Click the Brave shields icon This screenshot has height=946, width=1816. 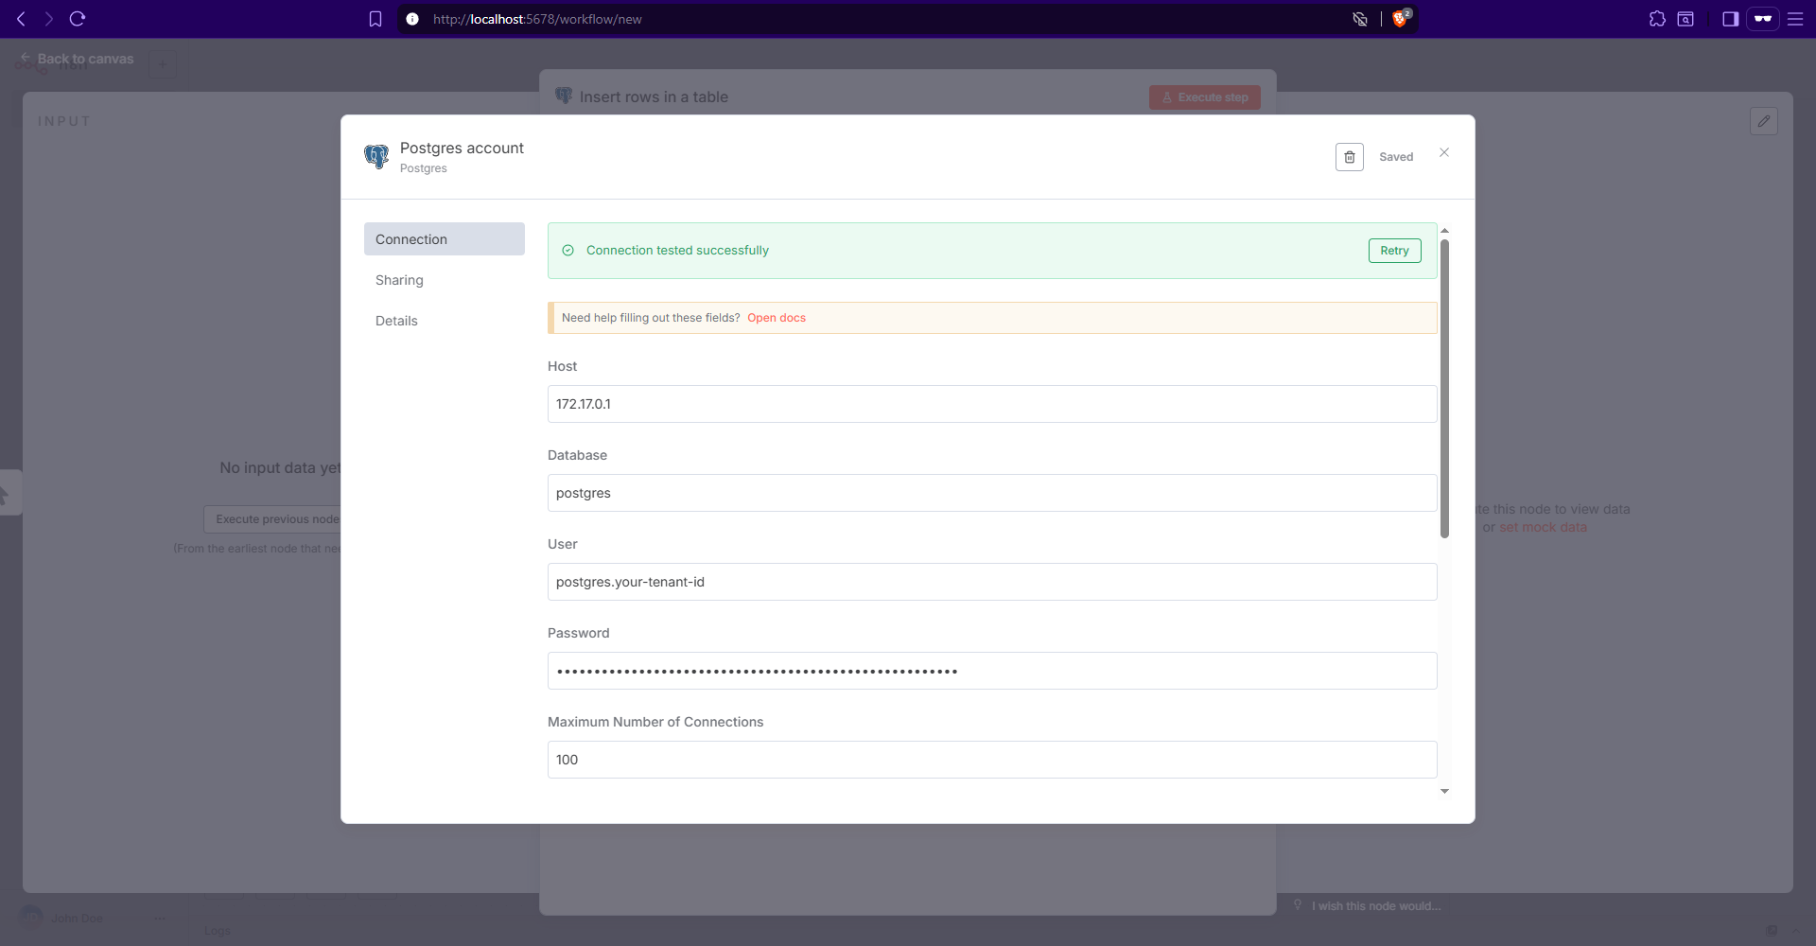pos(1401,18)
